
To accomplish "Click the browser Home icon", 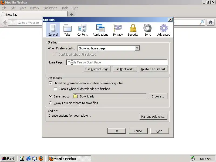I will point(211,22).
